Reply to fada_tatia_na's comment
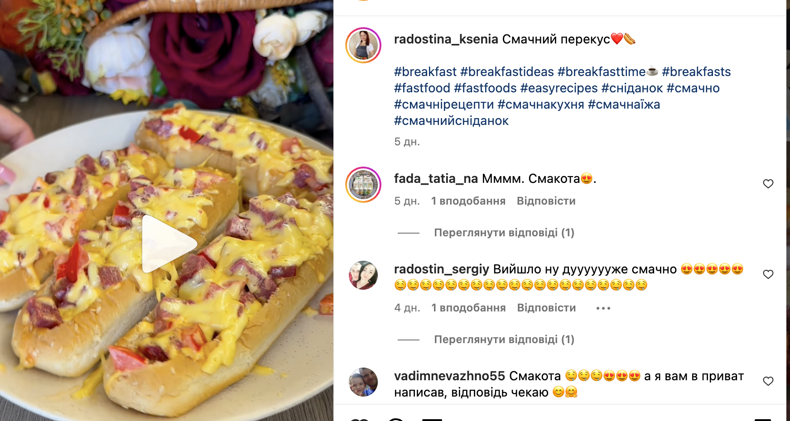Screen dimensions: 790x421 point(546,201)
